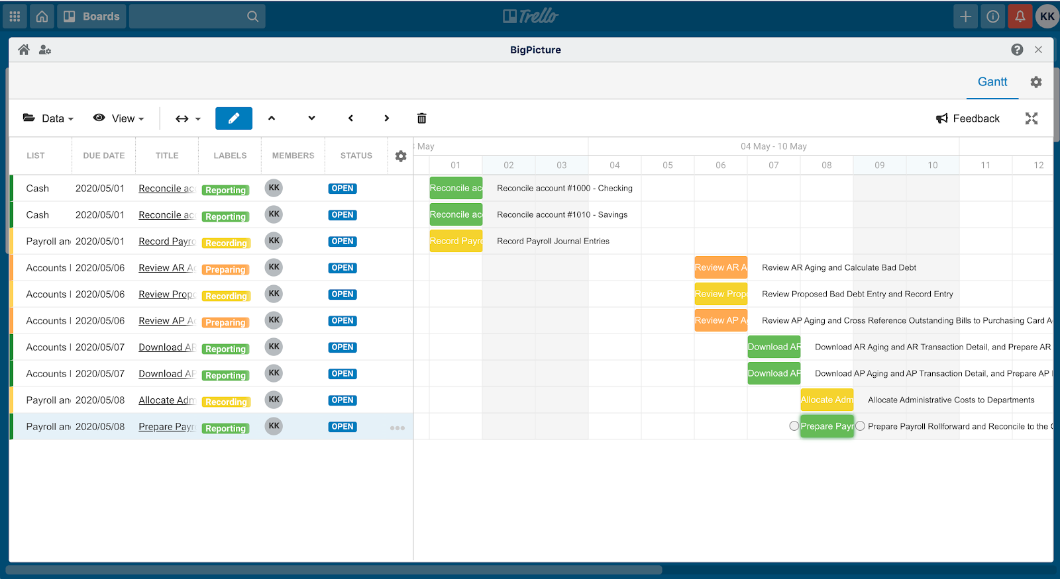Open the red notifications bell
This screenshot has width=1060, height=579.
point(1020,17)
